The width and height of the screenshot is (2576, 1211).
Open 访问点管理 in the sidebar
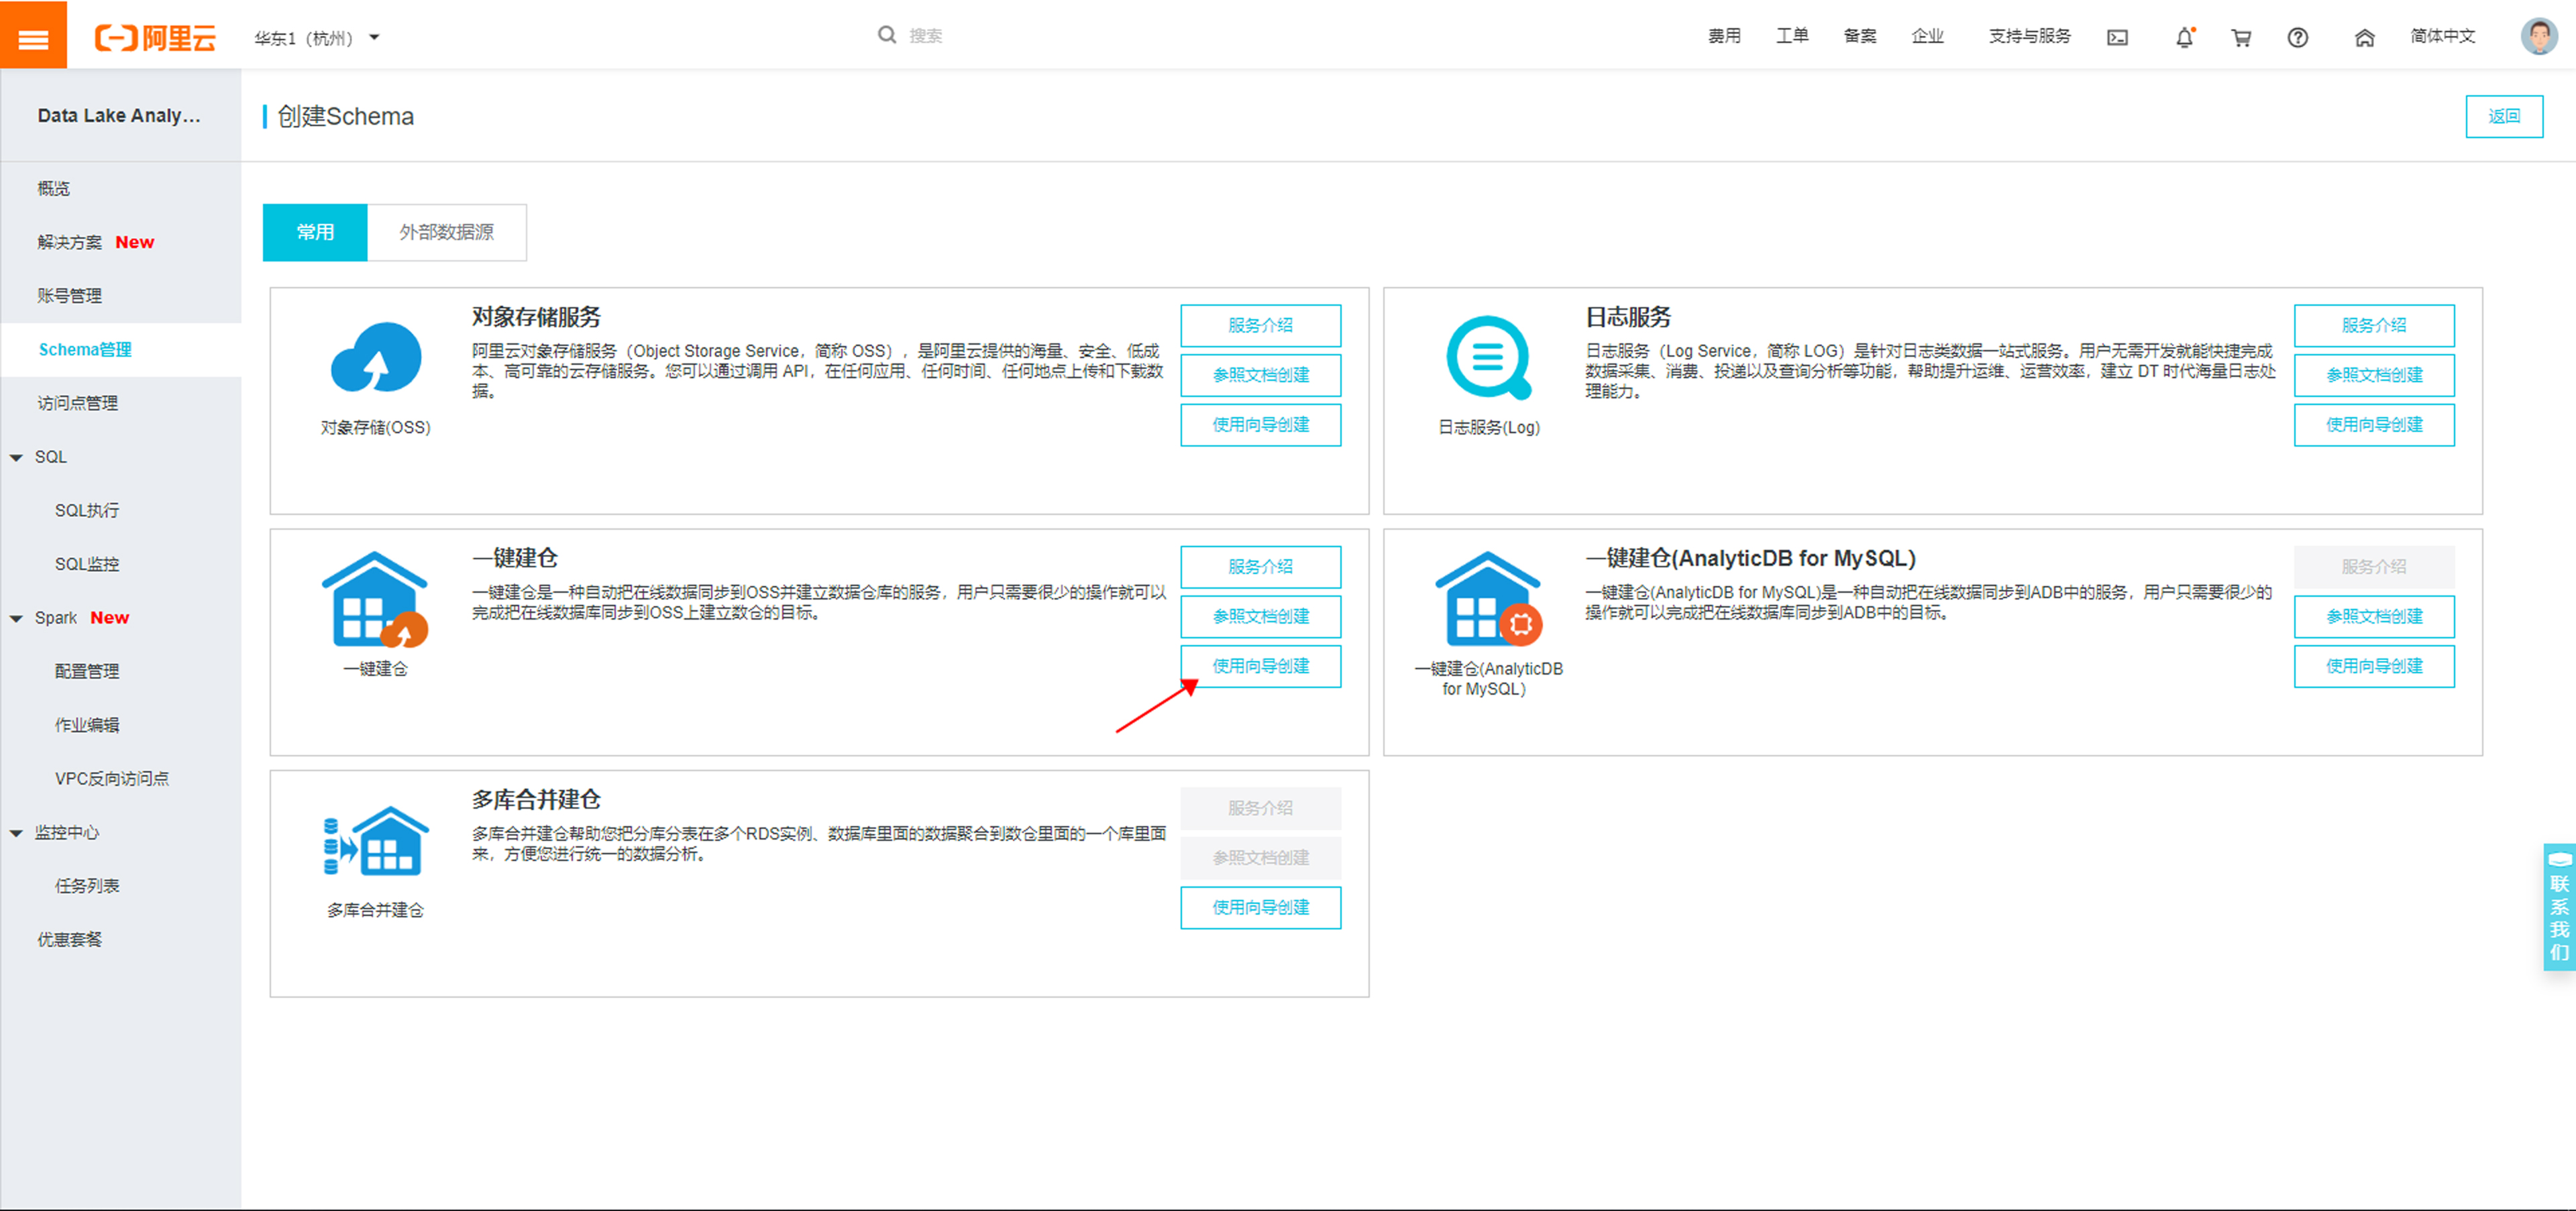[x=78, y=403]
